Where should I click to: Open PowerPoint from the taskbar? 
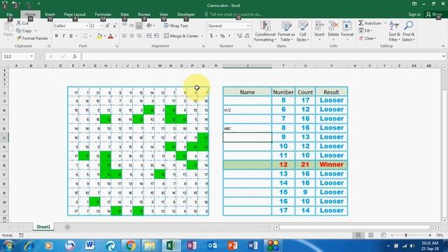tap(232, 246)
